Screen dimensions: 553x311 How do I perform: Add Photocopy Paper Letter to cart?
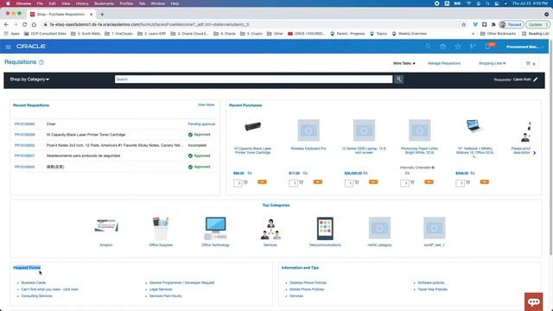(x=412, y=182)
